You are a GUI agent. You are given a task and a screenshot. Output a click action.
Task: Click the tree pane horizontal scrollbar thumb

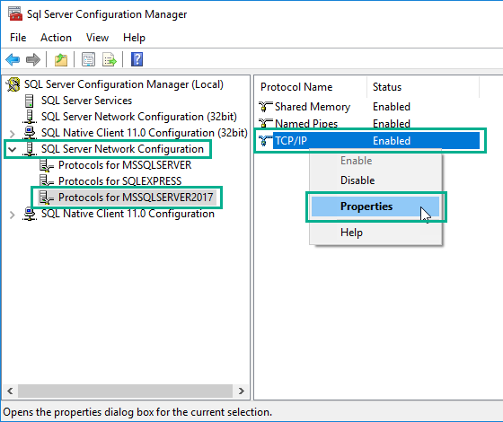tap(125, 391)
